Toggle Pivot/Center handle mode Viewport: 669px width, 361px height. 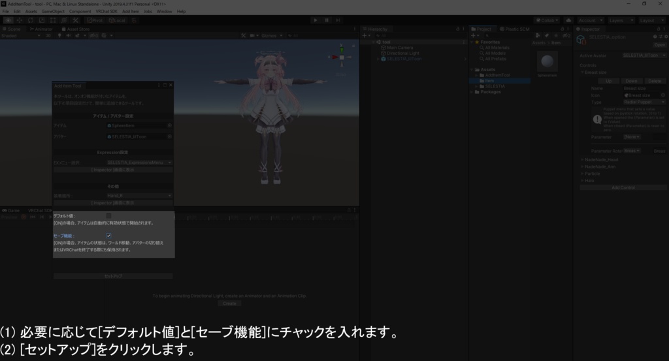[95, 20]
